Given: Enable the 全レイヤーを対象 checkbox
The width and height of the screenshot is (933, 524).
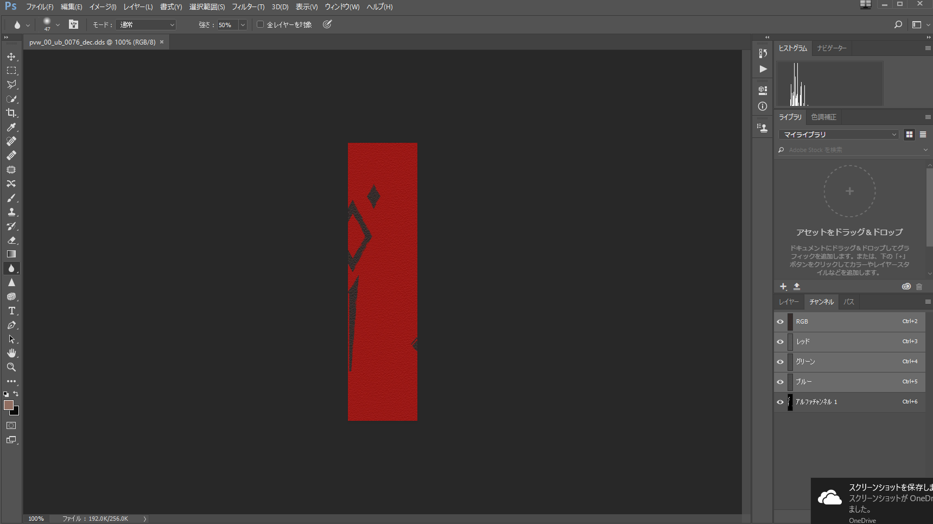Looking at the screenshot, I should pyautogui.click(x=261, y=24).
